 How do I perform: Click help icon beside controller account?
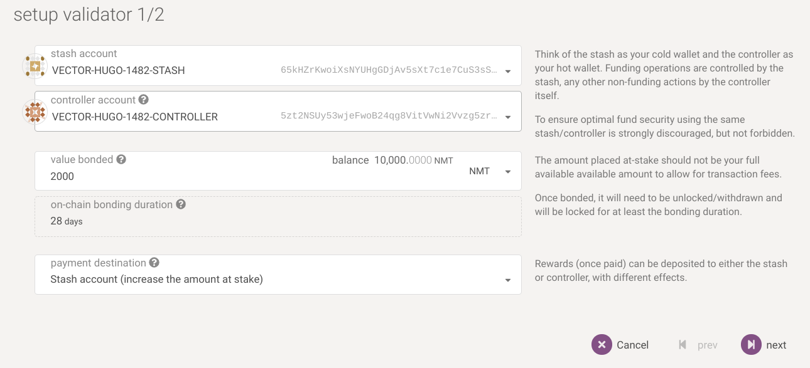pyautogui.click(x=144, y=100)
